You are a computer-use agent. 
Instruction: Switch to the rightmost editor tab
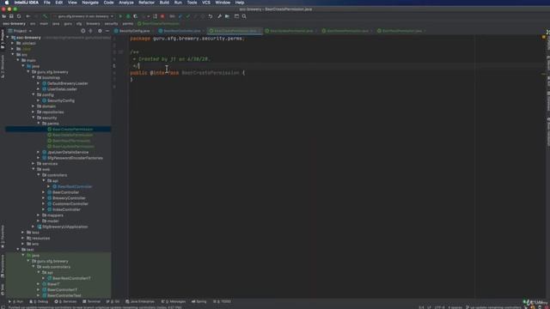click(401, 31)
